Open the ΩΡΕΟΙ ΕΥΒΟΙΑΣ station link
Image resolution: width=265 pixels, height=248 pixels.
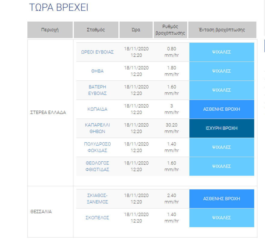point(97,52)
